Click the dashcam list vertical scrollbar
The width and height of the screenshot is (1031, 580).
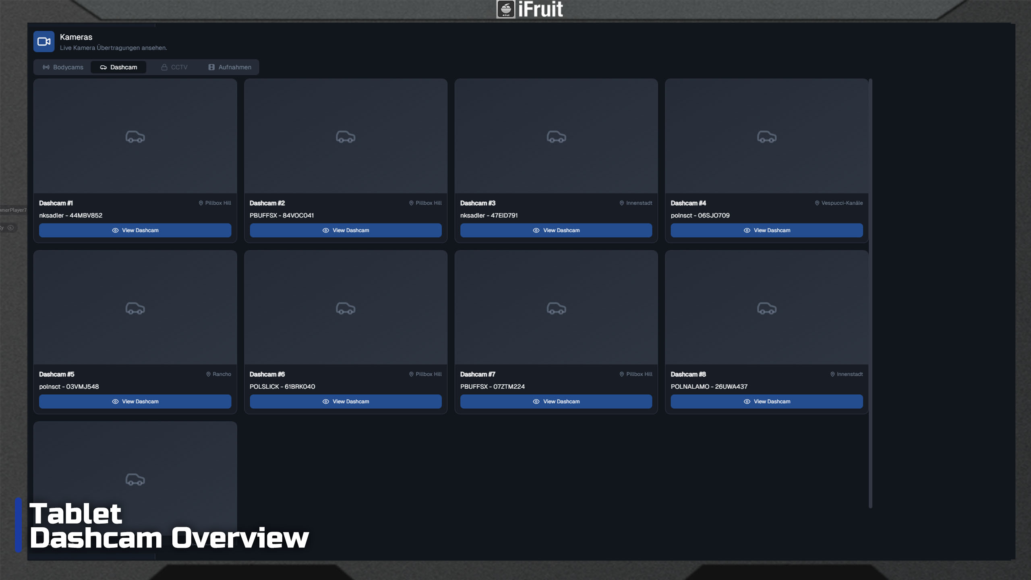(x=870, y=293)
